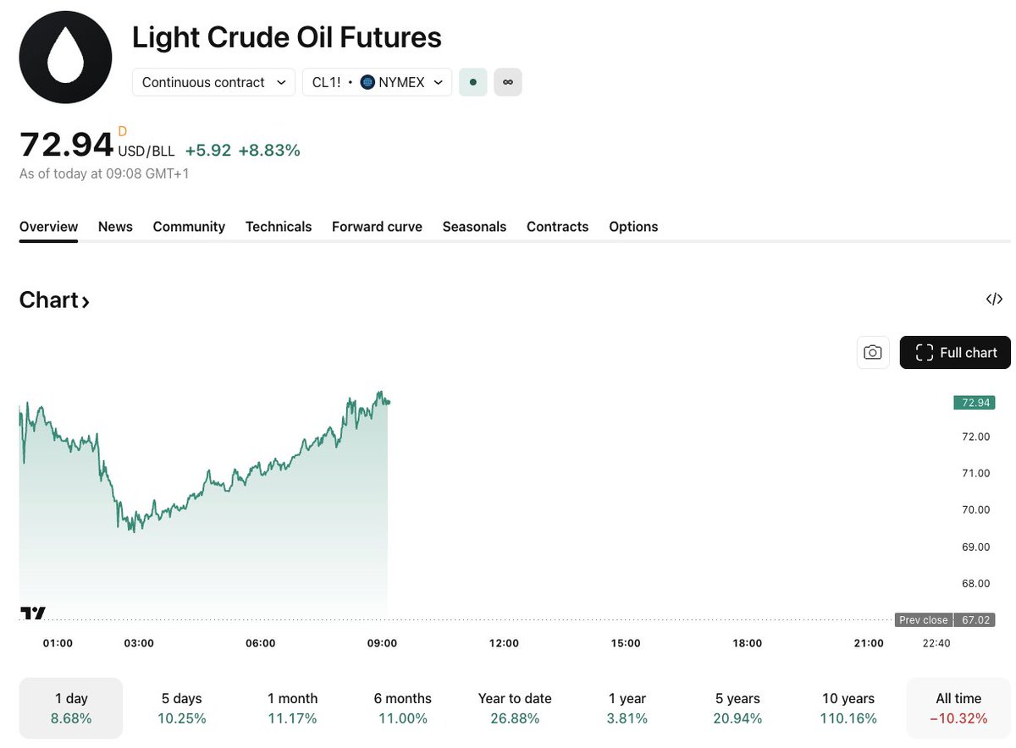Open the Options tab
The image size is (1016, 748).
pos(633,227)
